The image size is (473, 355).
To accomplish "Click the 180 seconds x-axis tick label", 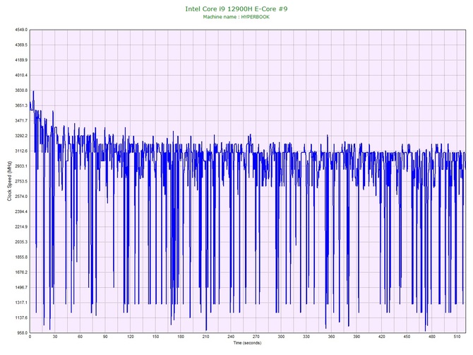I will pyautogui.click(x=181, y=337).
